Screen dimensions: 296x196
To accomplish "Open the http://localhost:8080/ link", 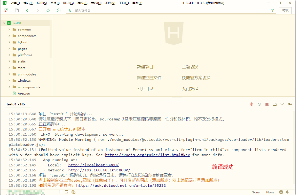I will point(94,165).
